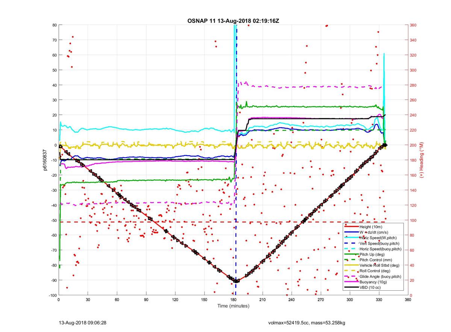Click the 'Time (minutes)' x-axis label
This screenshot has height=332, width=451.
click(233, 306)
